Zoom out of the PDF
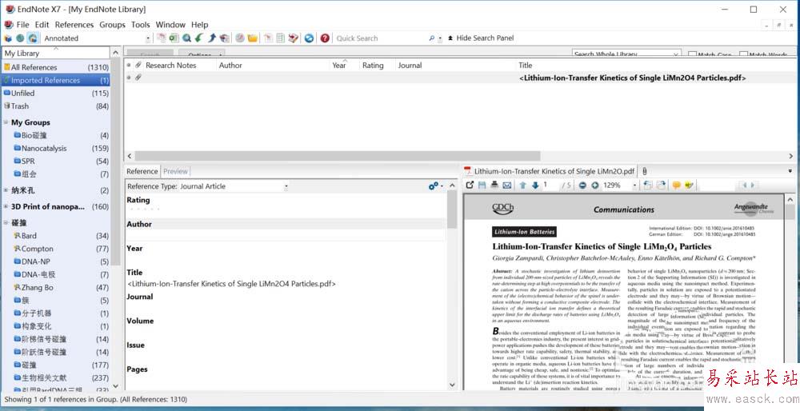Viewport: 800px width, 411px height. click(x=582, y=186)
